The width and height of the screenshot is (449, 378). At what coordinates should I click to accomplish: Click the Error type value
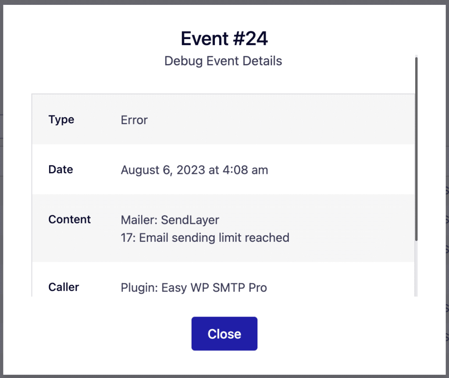[134, 120]
